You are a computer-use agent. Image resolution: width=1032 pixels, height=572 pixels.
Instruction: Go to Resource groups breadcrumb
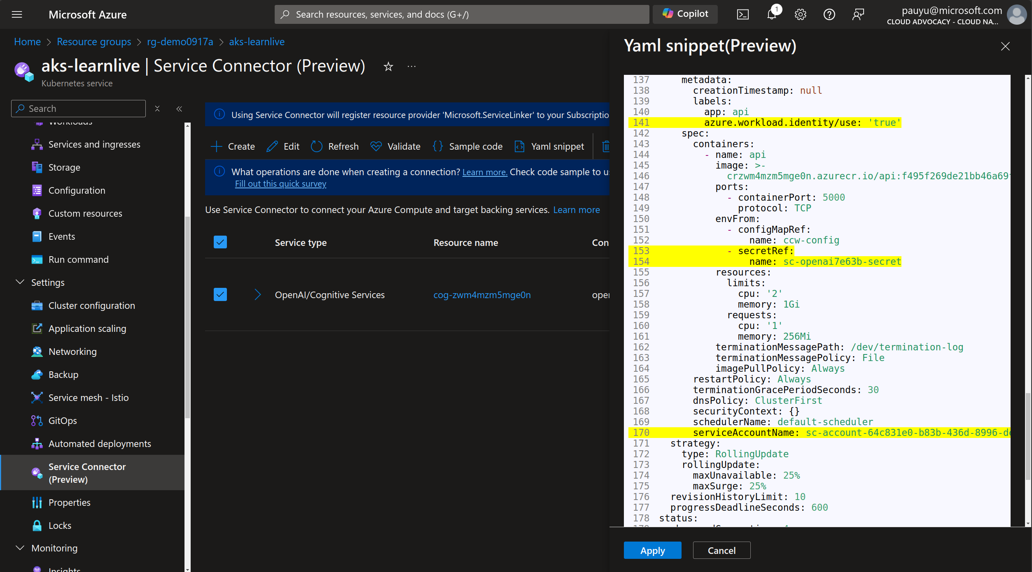coord(94,42)
